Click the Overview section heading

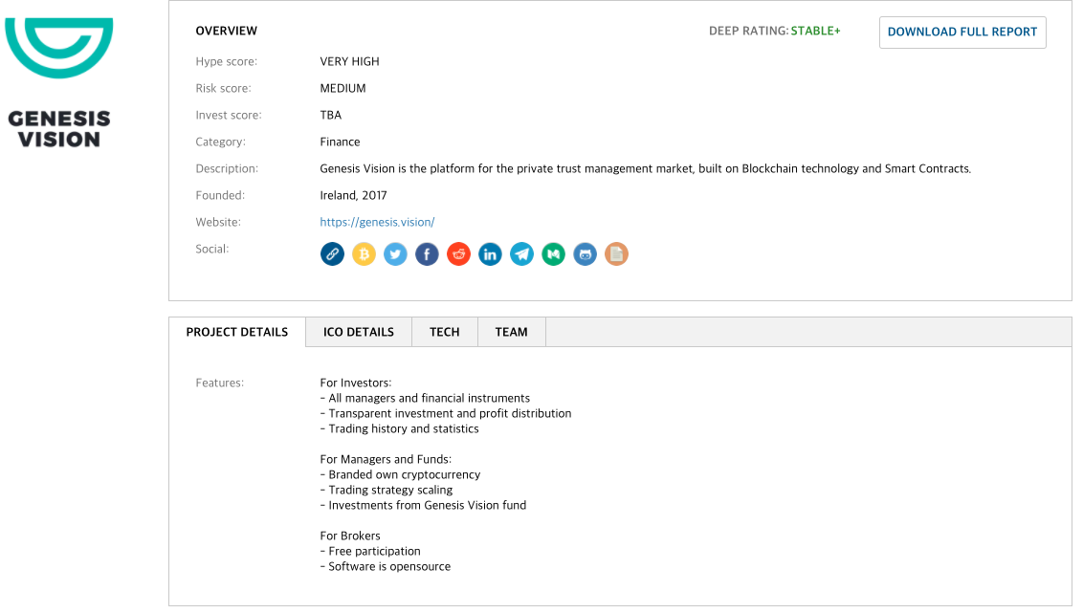227,31
